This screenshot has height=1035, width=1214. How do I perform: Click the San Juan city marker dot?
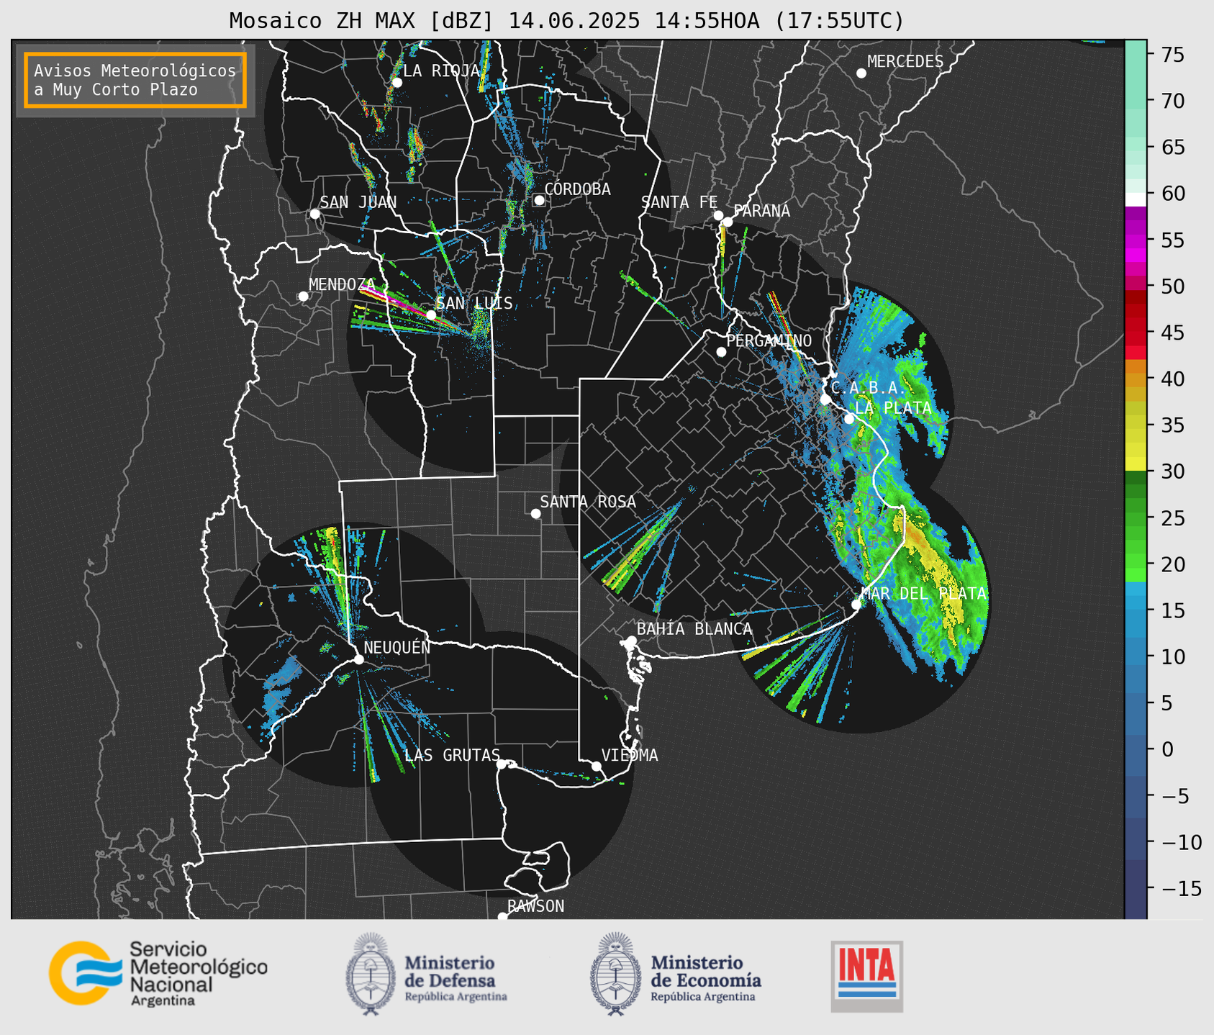(x=314, y=214)
